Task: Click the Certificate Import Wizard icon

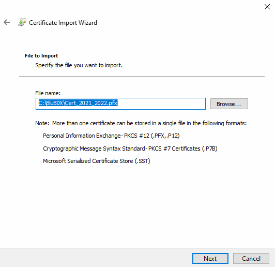Action: point(22,22)
